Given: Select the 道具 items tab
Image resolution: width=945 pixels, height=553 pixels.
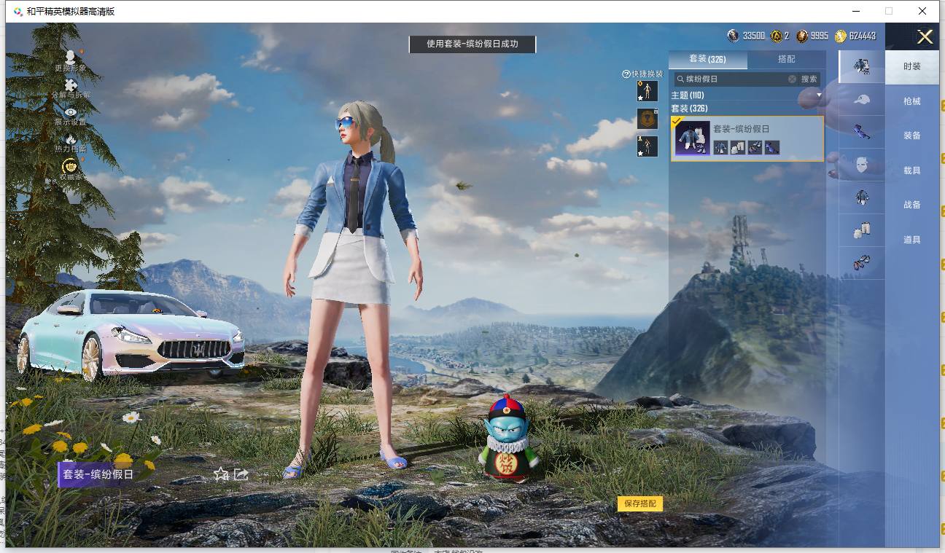Looking at the screenshot, I should (x=912, y=240).
